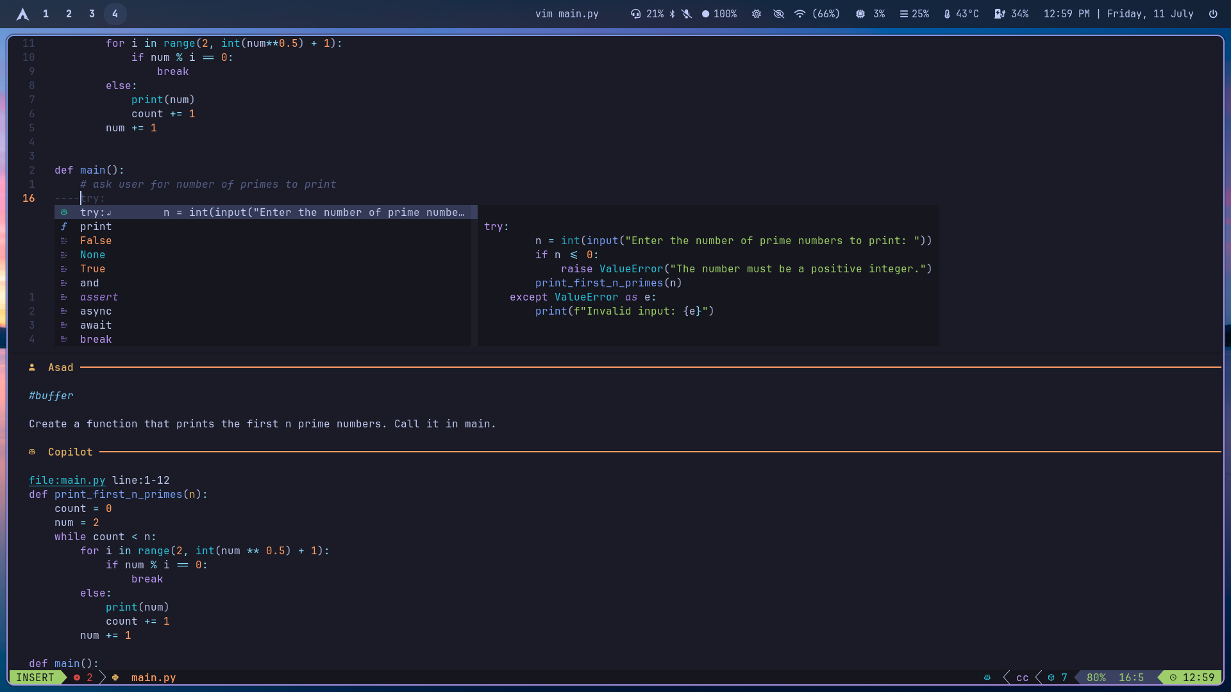Open the headset volume 21% indicator
The image size is (1231, 692).
648,13
